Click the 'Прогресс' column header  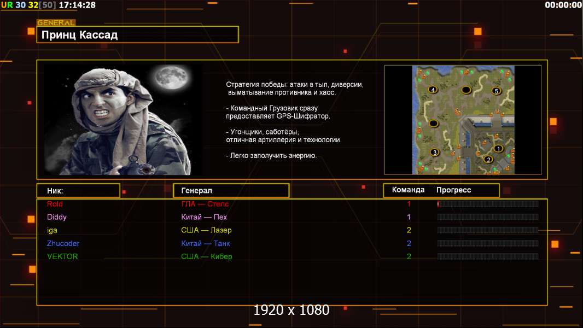pos(453,190)
